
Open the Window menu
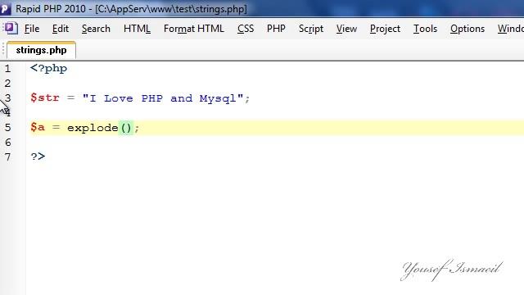coord(510,29)
